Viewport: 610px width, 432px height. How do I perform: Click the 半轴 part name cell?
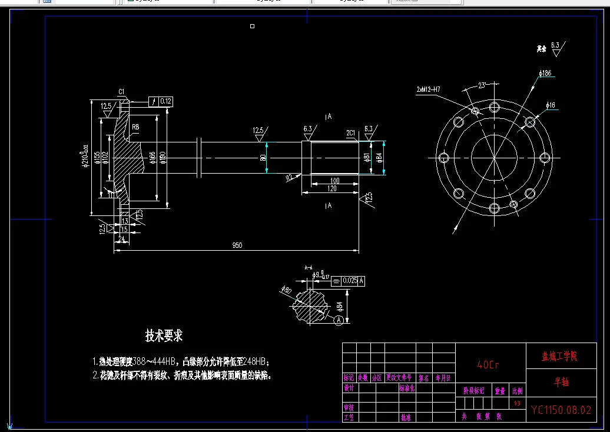point(561,382)
